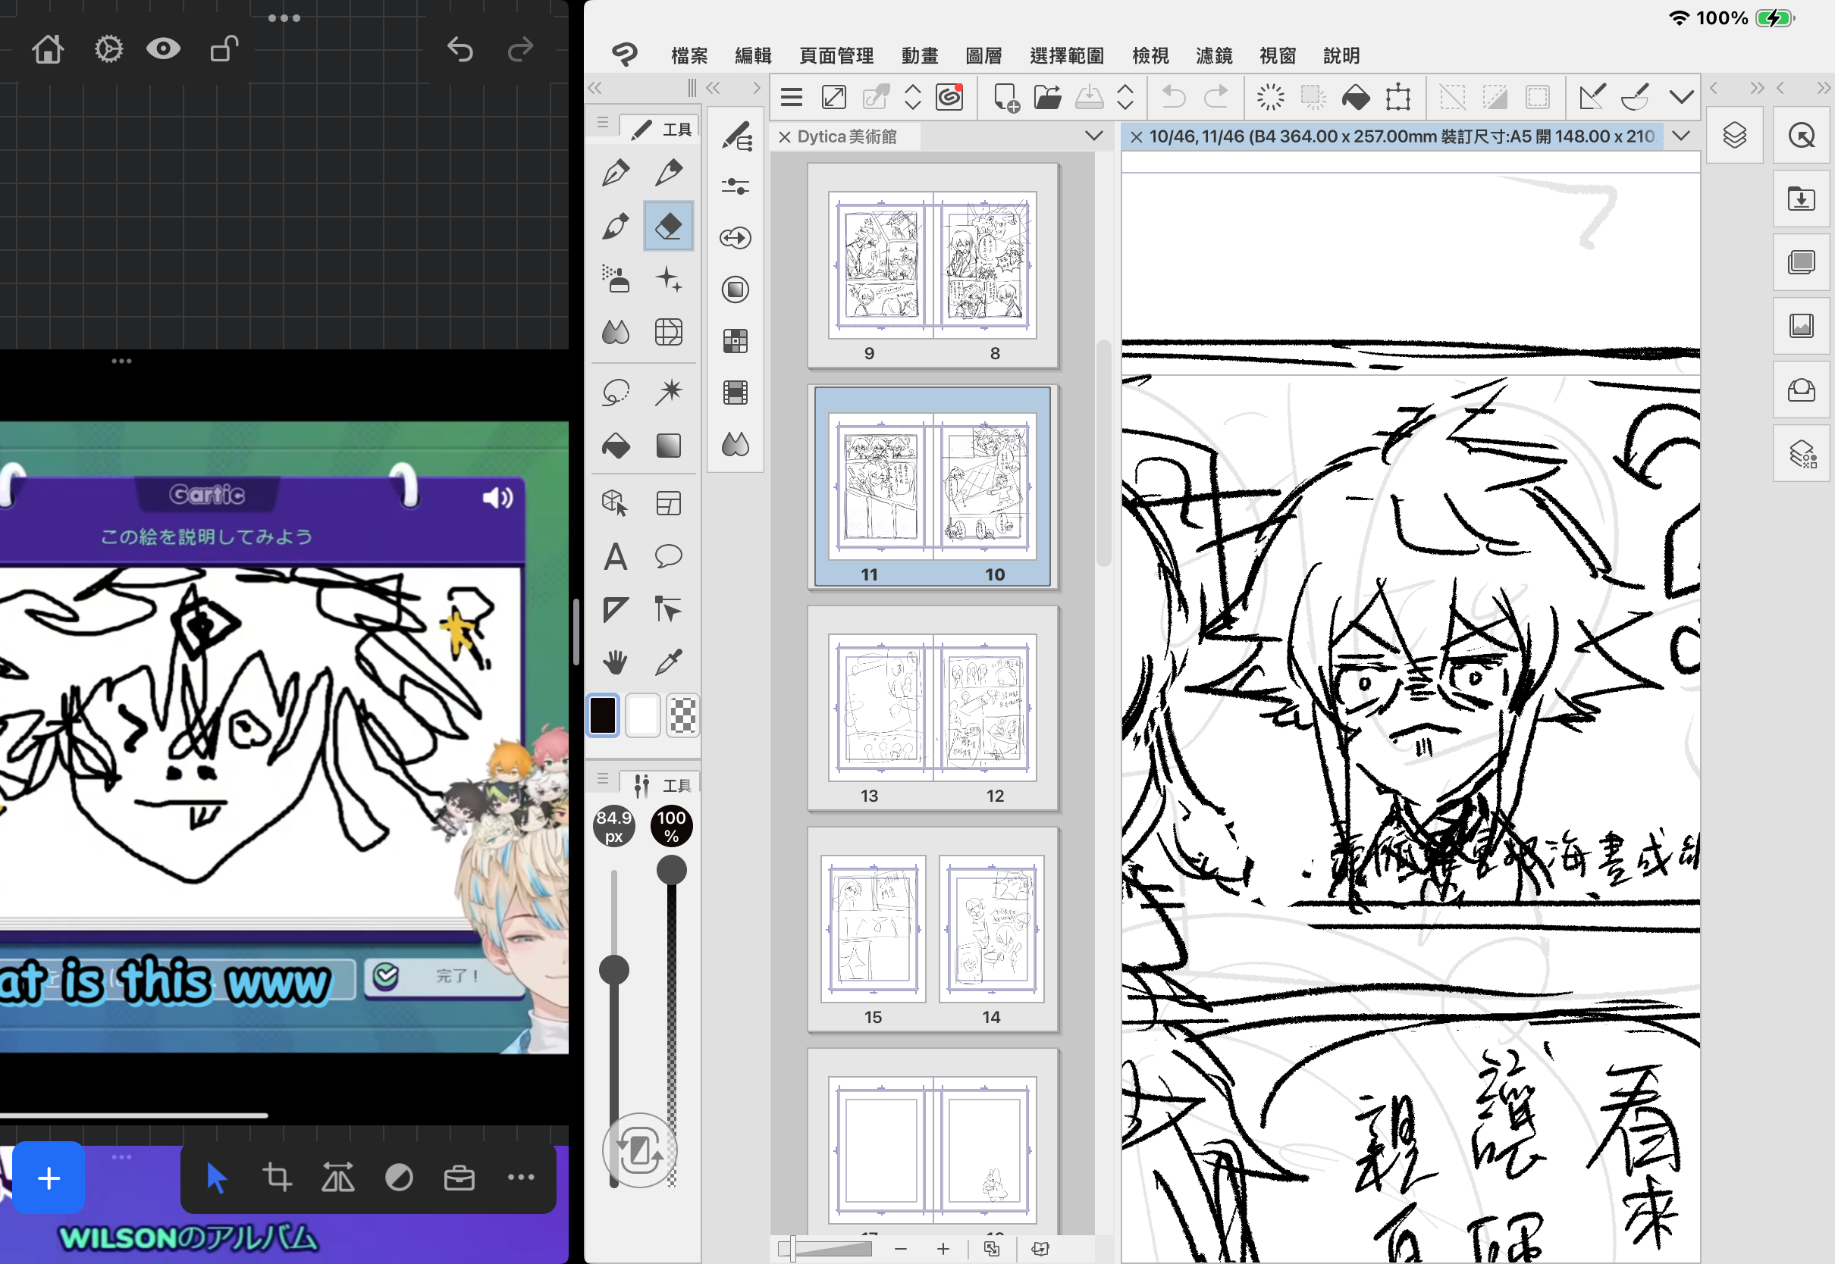Select the Gradient tool

click(x=668, y=446)
